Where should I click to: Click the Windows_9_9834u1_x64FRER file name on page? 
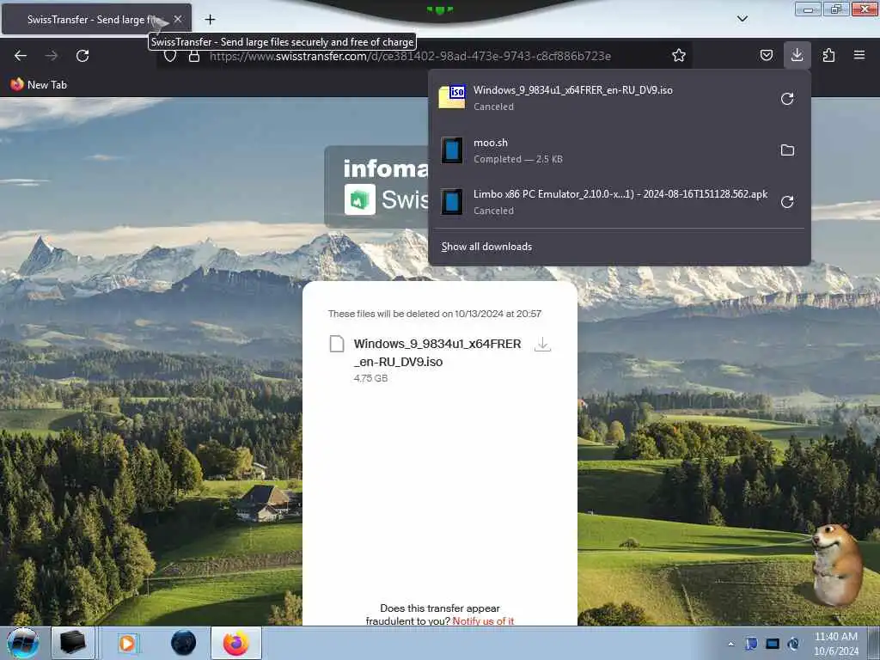(x=437, y=352)
